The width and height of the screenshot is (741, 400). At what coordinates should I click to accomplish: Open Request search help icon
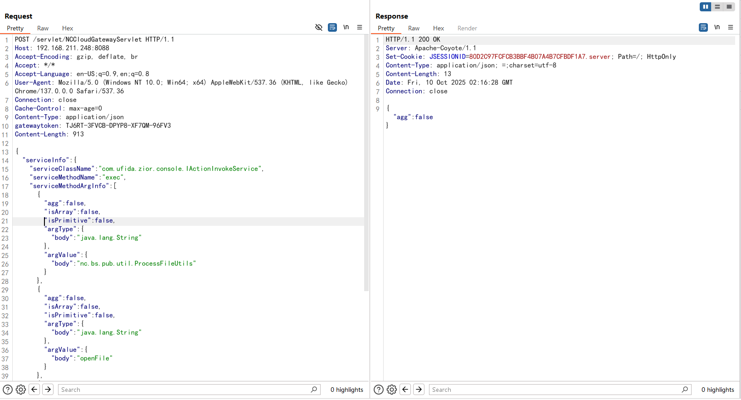[8, 390]
